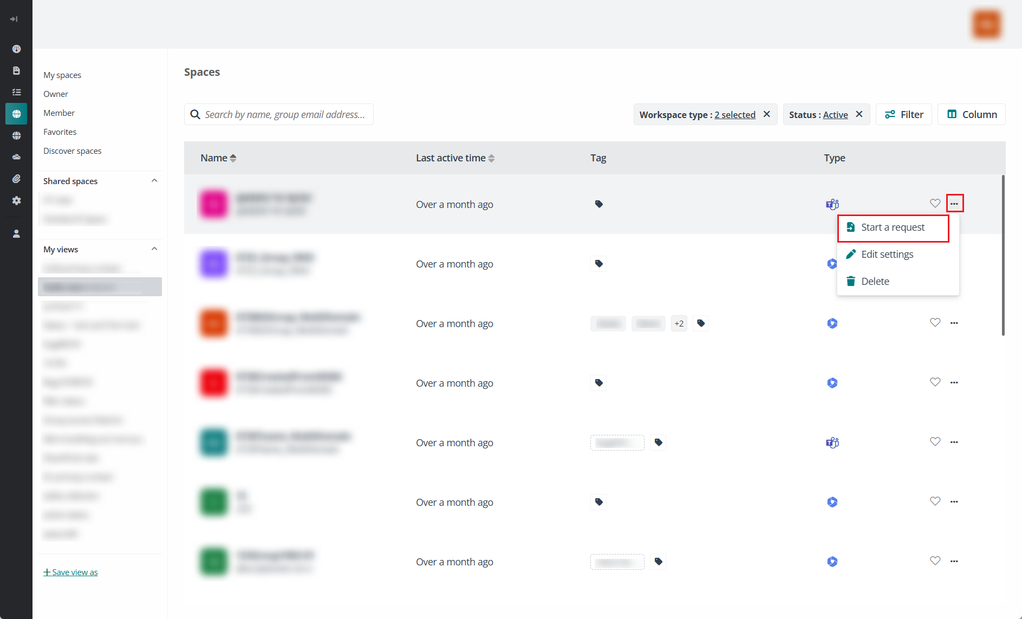
Task: Choose Delete from the context menu
Action: (x=875, y=281)
